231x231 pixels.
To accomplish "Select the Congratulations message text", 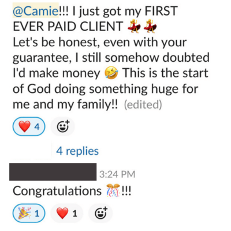I will click(x=72, y=191).
